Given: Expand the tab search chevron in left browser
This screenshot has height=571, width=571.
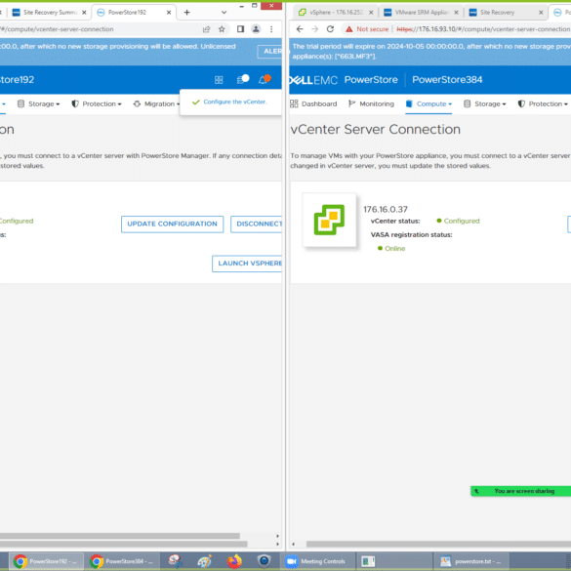Looking at the screenshot, I should pyautogui.click(x=224, y=13).
